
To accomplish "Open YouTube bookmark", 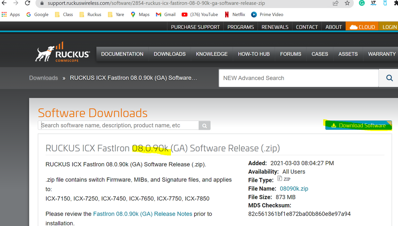I will [x=200, y=14].
